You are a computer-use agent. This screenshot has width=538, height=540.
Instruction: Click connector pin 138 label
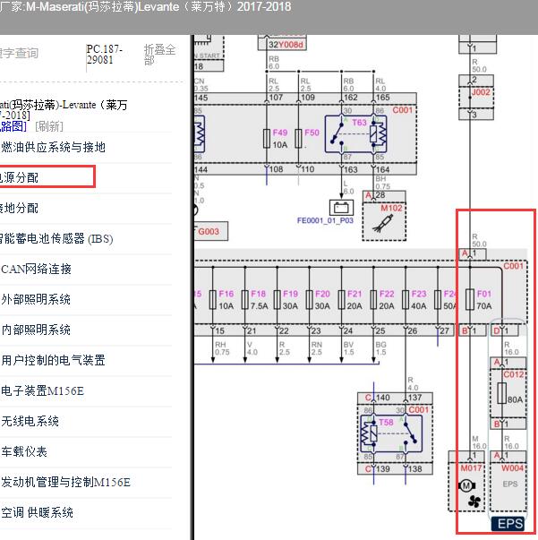pos(415,469)
